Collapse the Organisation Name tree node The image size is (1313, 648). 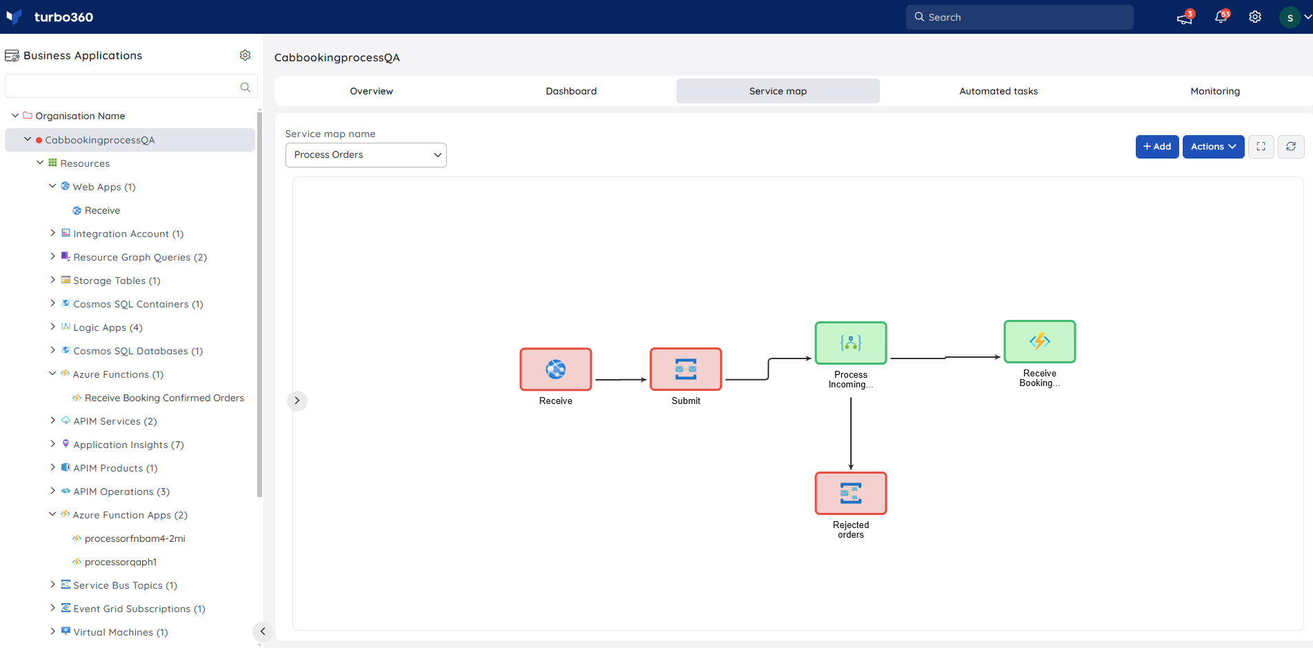pyautogui.click(x=15, y=115)
